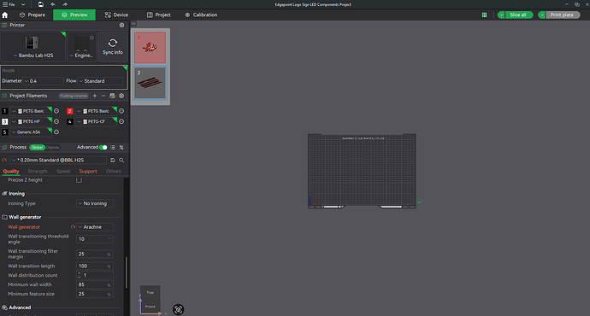This screenshot has width=590, height=316.
Task: Toggle the Advanced settings switch
Action: click(x=103, y=147)
